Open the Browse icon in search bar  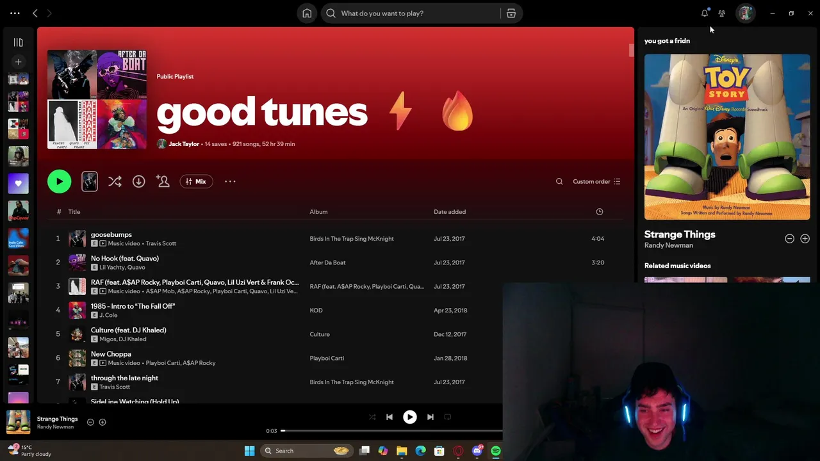pos(511,13)
